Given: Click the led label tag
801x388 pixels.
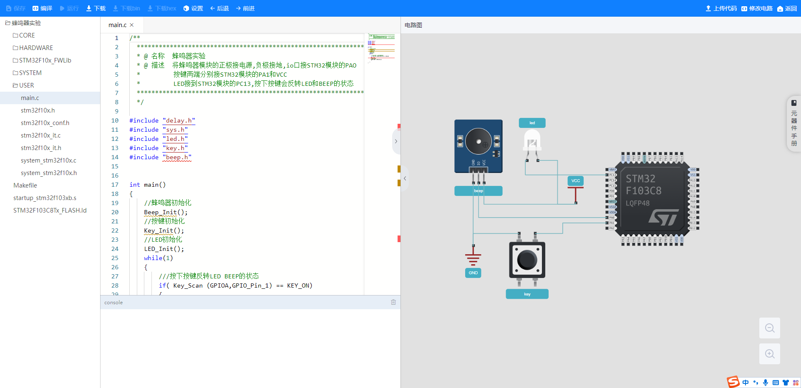Looking at the screenshot, I should click(x=532, y=123).
